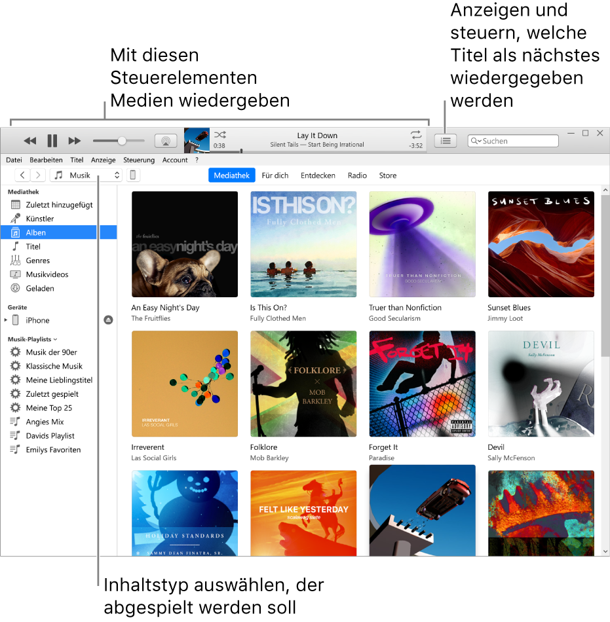This screenshot has height=622, width=610.
Task: Open the Anzeige menu
Action: tap(103, 160)
